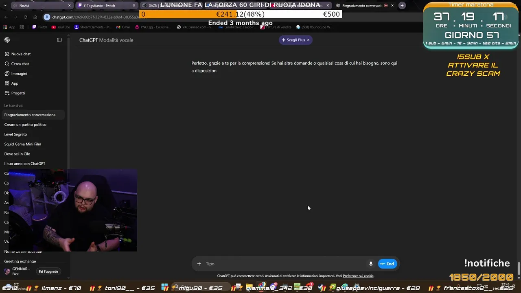Image resolution: width=521 pixels, height=293 pixels.
Task: Open the Preferenze sui cookie link
Action: tap(358, 276)
